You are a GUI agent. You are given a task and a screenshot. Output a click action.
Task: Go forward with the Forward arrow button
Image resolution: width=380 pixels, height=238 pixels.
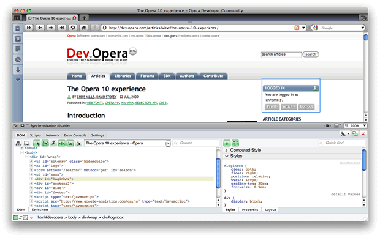point(51,28)
